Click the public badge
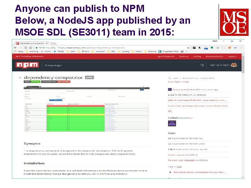This screenshot has width=251, height=188. (89, 77)
